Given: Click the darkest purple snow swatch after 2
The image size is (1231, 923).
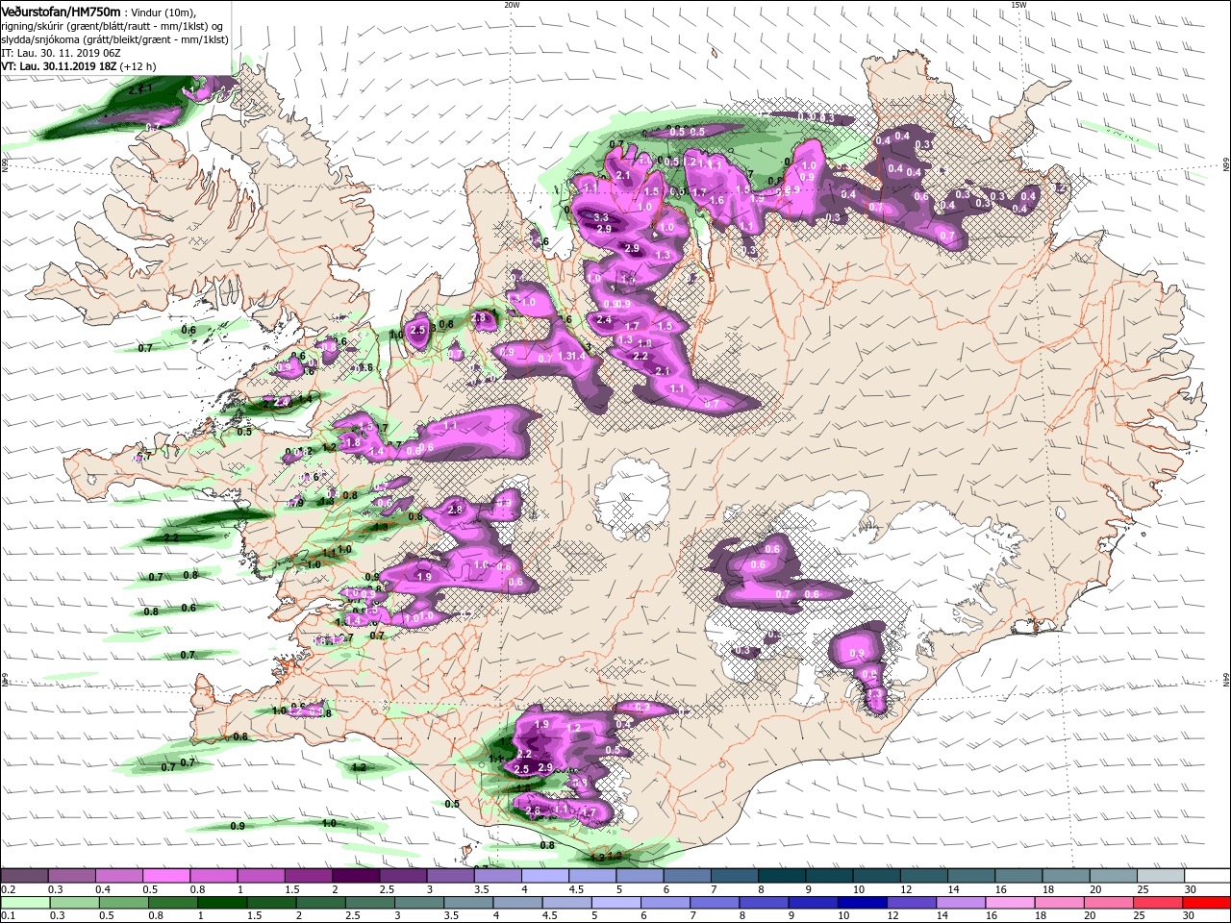Looking at the screenshot, I should tap(355, 876).
